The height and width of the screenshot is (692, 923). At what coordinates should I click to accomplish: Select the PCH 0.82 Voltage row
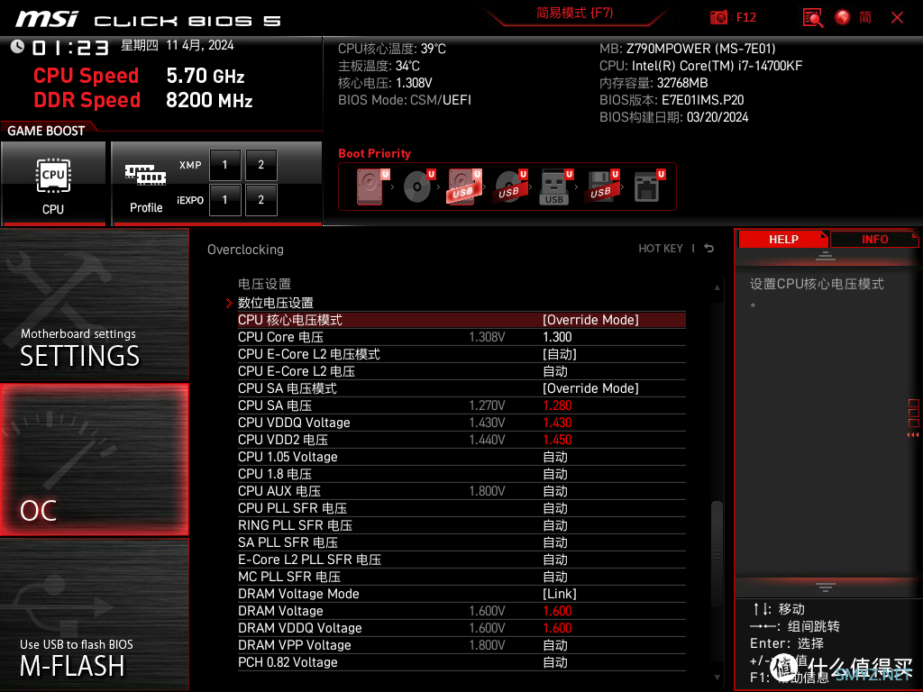[x=461, y=662]
